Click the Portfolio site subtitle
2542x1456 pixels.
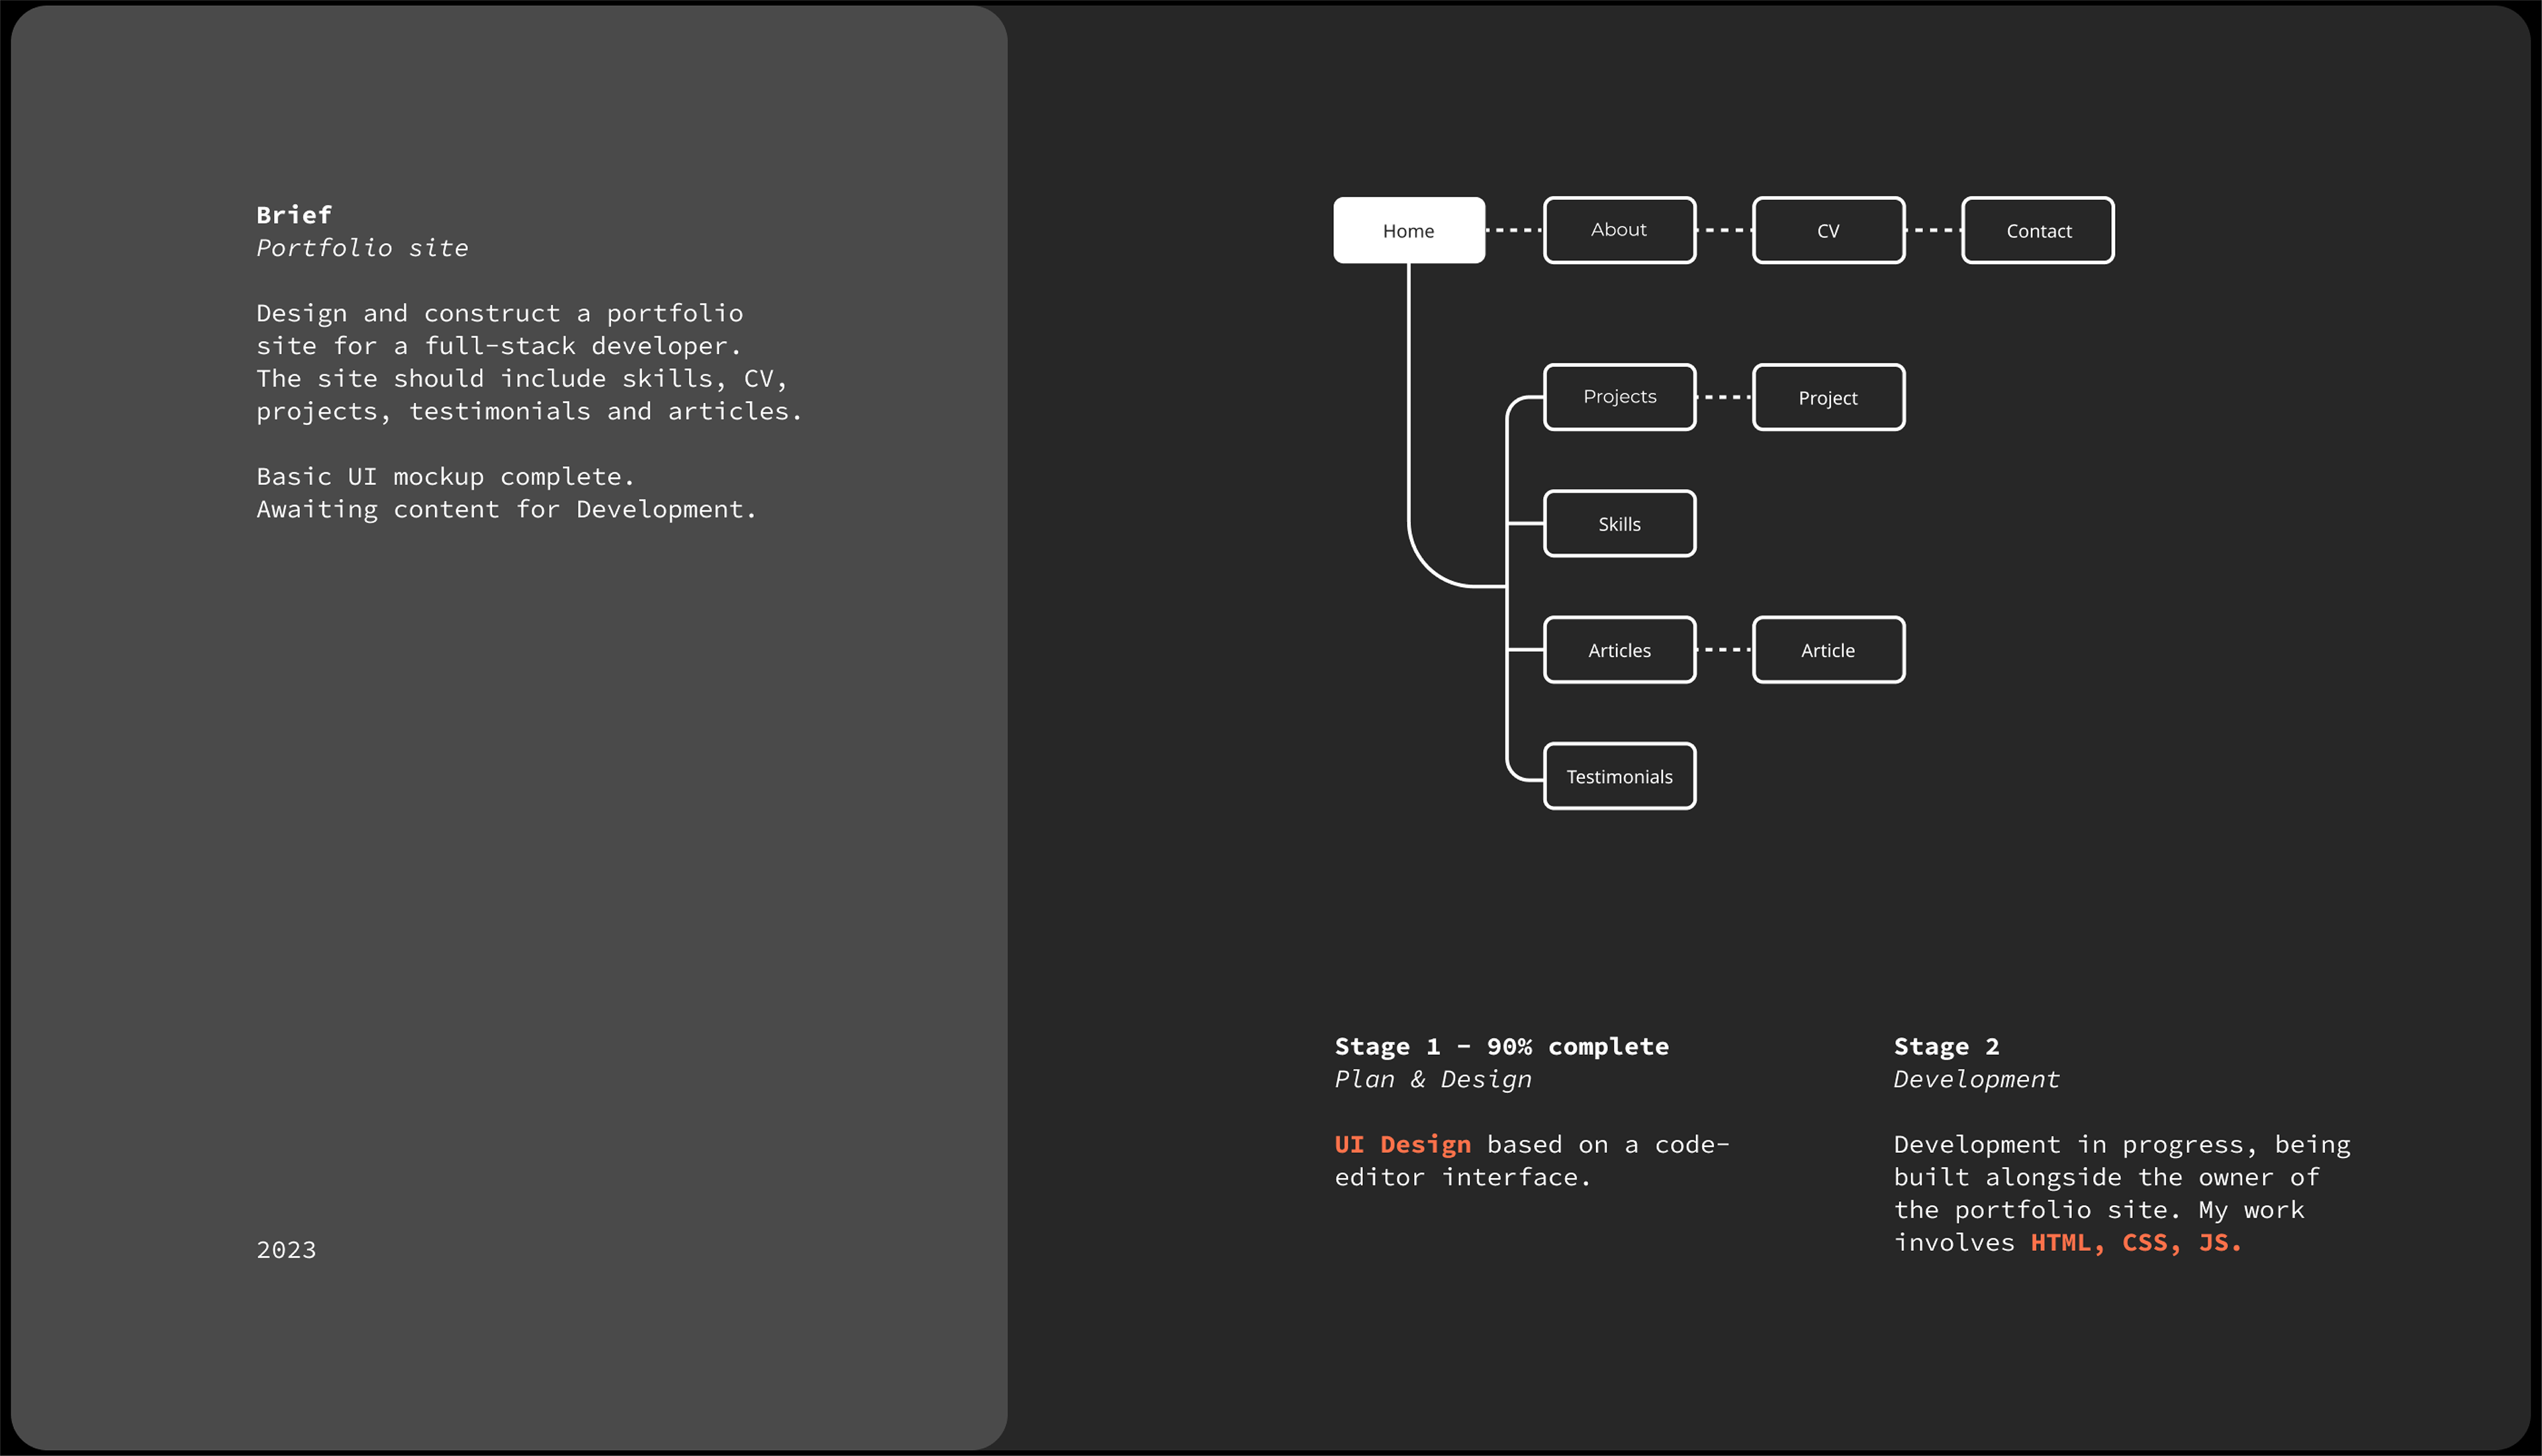pos(362,248)
